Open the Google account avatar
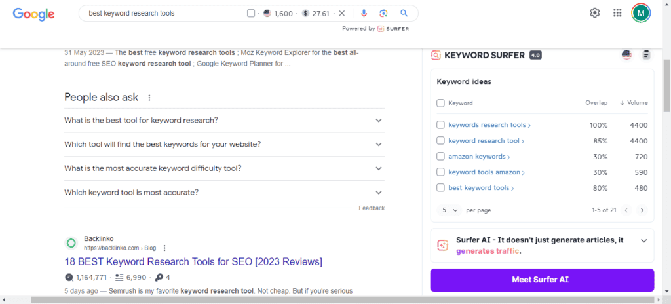The width and height of the screenshot is (671, 304). tap(641, 13)
